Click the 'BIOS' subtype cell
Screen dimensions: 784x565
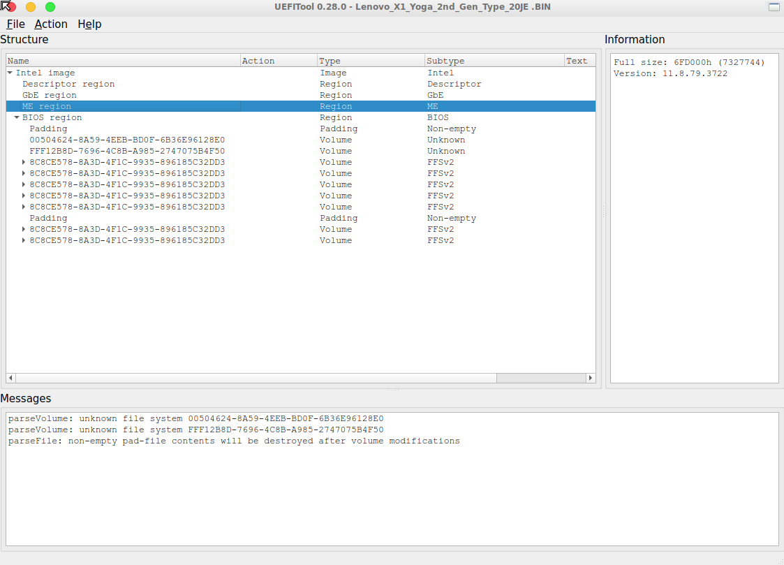438,117
